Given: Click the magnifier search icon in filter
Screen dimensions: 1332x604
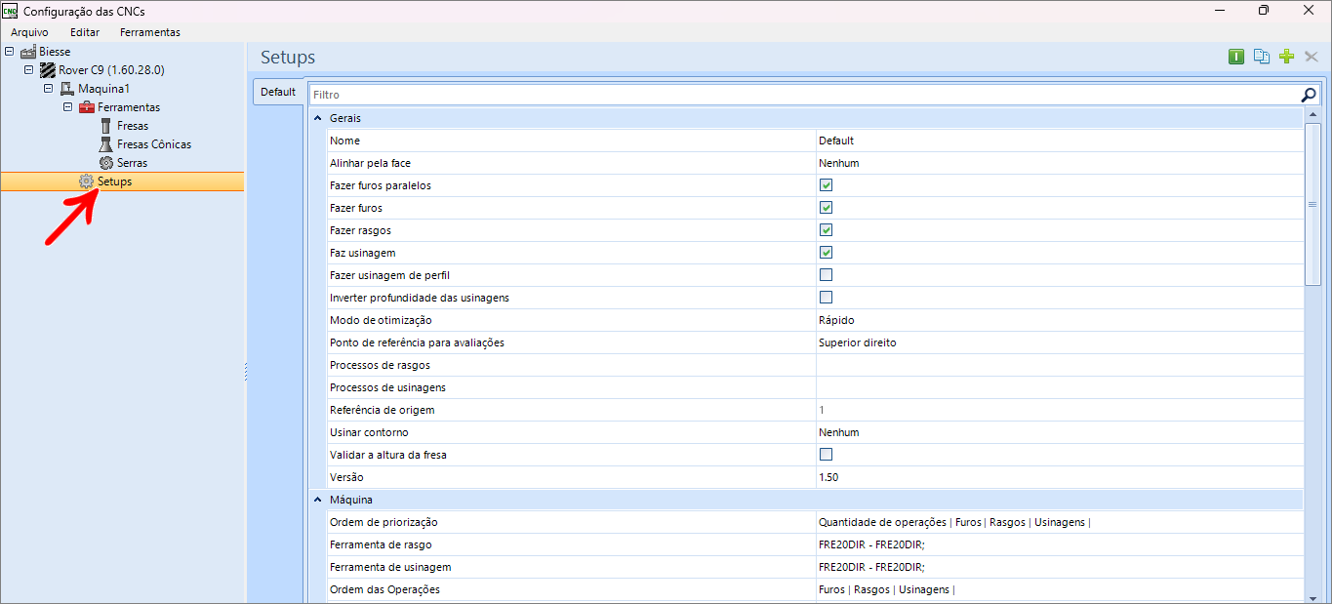Looking at the screenshot, I should 1309,95.
